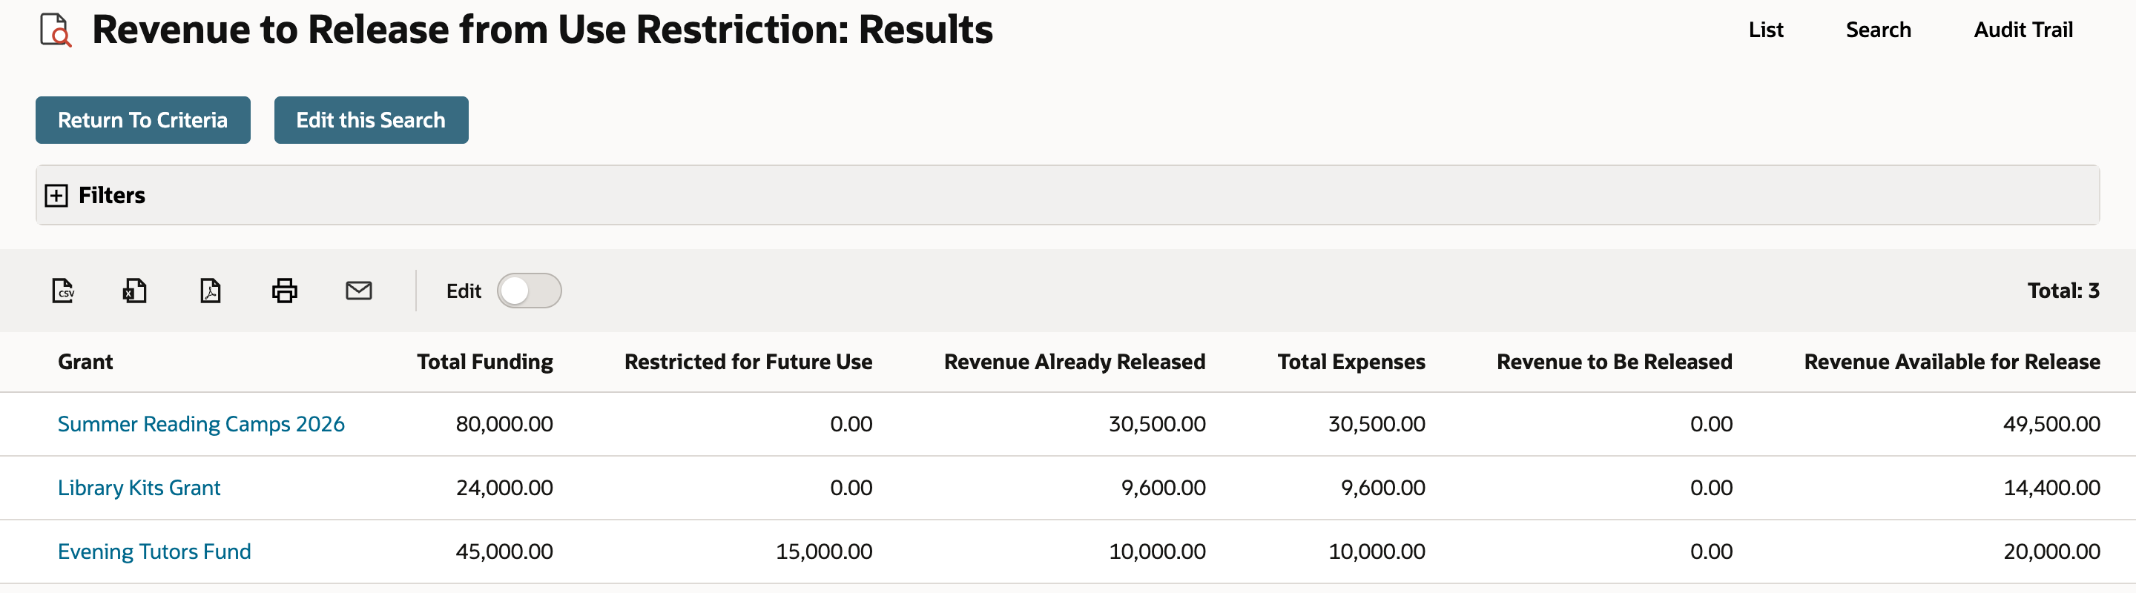2136x593 pixels.
Task: Sort by Revenue Already Released column
Action: [x=1075, y=362]
